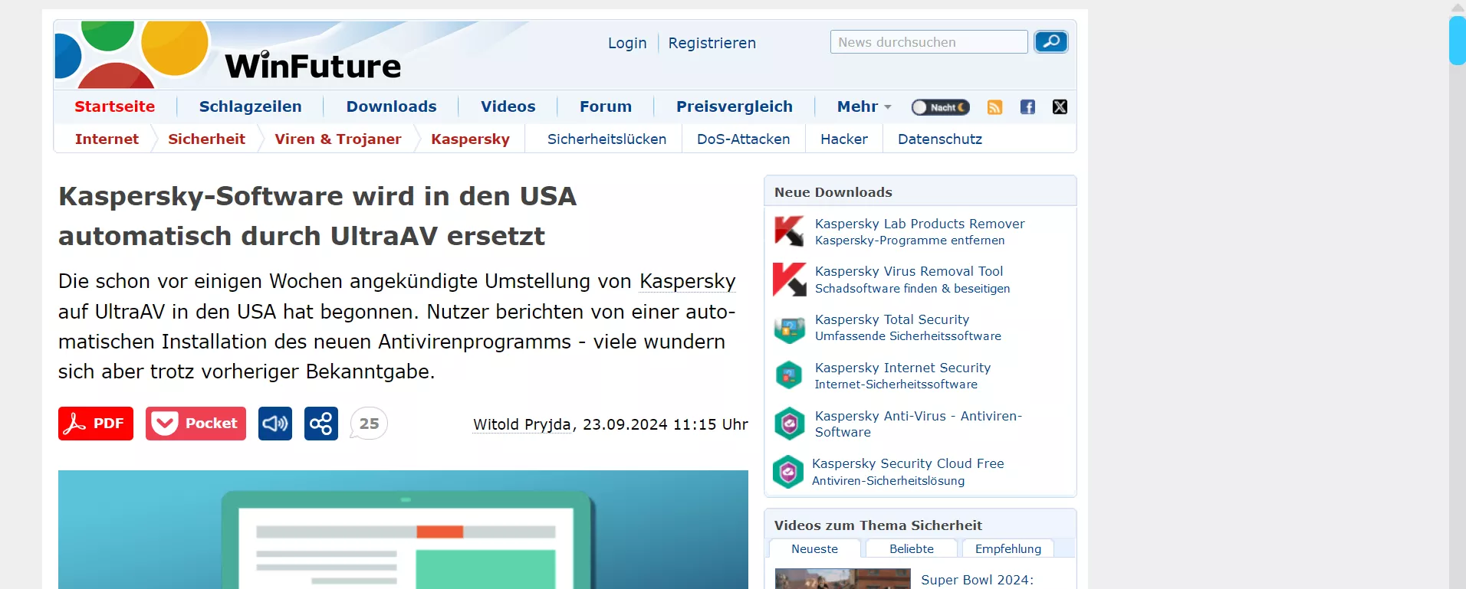
Task: Open the DoS-Attacken topic link
Action: pos(743,139)
